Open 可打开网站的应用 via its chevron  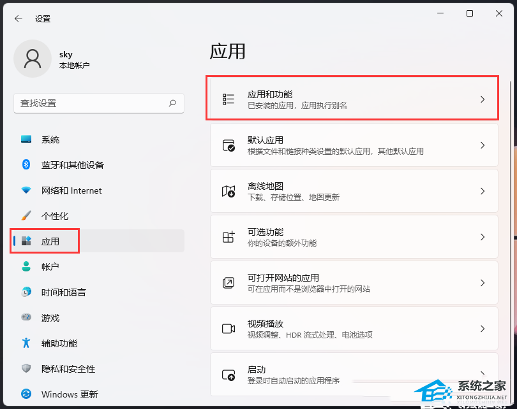(x=483, y=283)
